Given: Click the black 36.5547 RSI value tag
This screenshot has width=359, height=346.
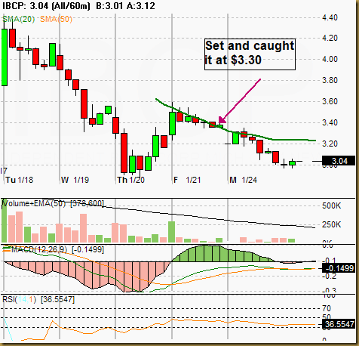Looking at the screenshot, I should click(x=339, y=324).
